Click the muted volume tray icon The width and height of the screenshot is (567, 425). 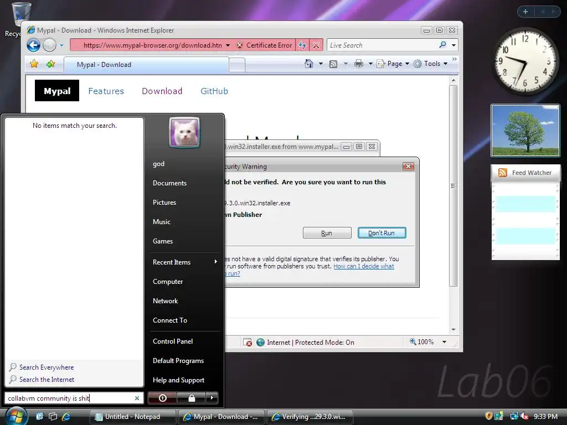pyautogui.click(x=525, y=416)
